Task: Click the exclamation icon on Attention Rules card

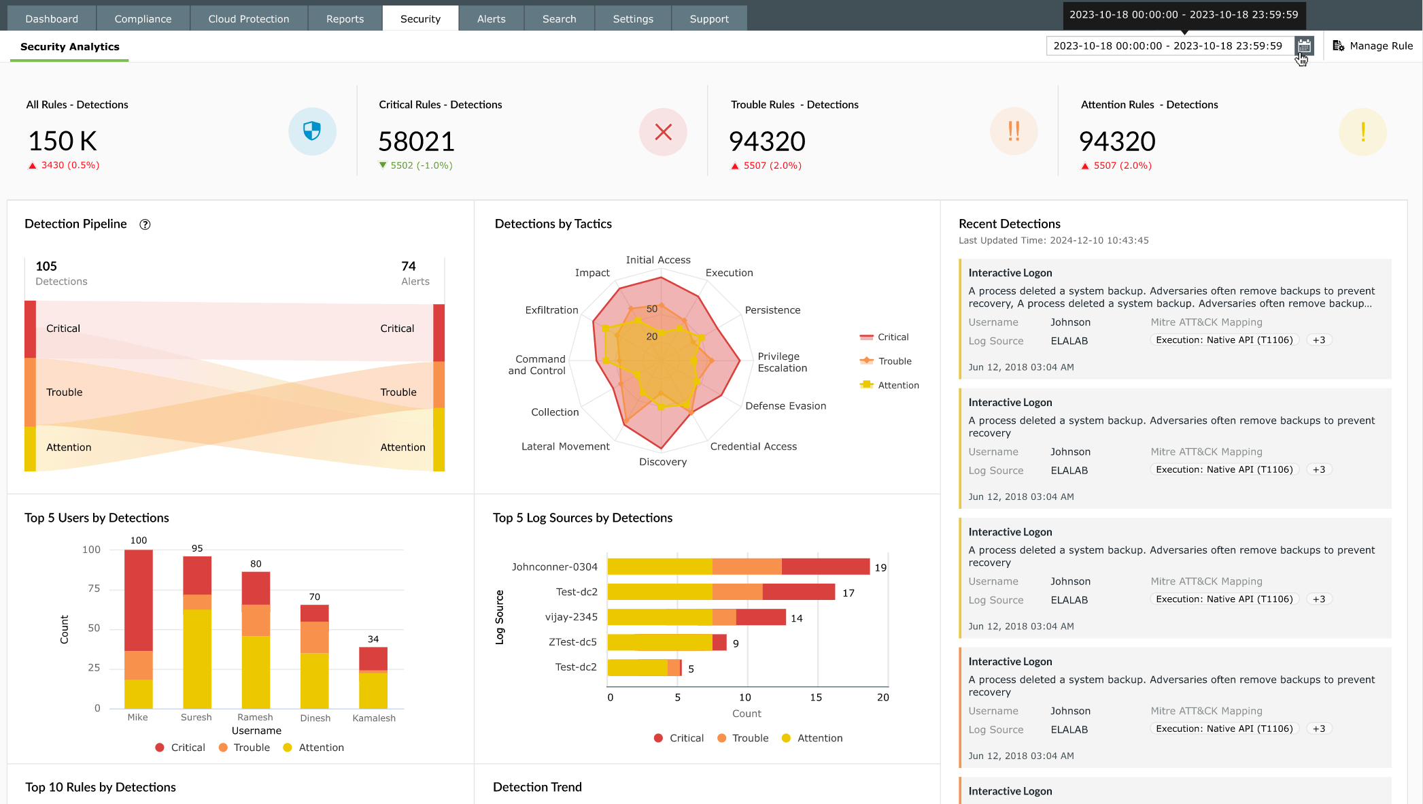Action: (x=1363, y=132)
